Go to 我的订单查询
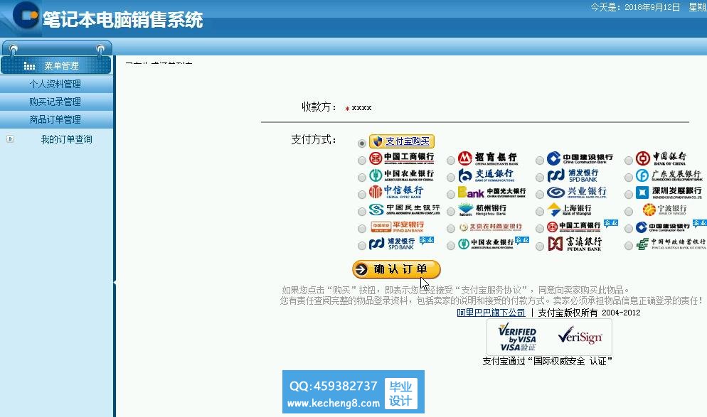 click(67, 139)
